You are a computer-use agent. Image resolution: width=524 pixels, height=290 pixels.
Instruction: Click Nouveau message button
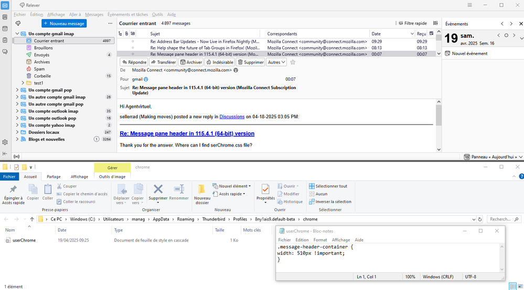(x=64, y=24)
